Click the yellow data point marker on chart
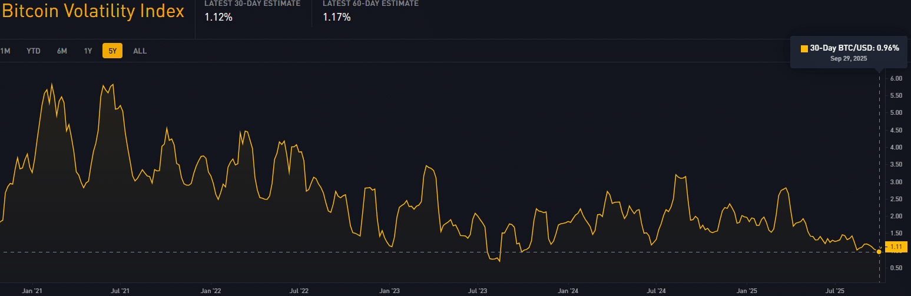911x296 pixels. (879, 252)
